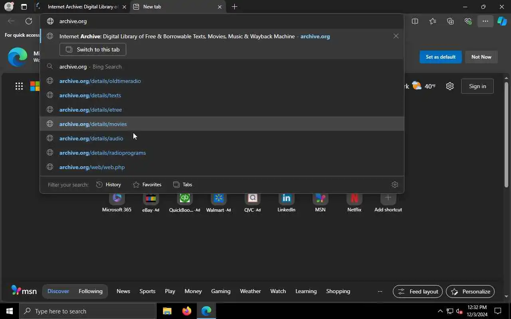
Task: Select the New tab tab
Action: [x=178, y=7]
